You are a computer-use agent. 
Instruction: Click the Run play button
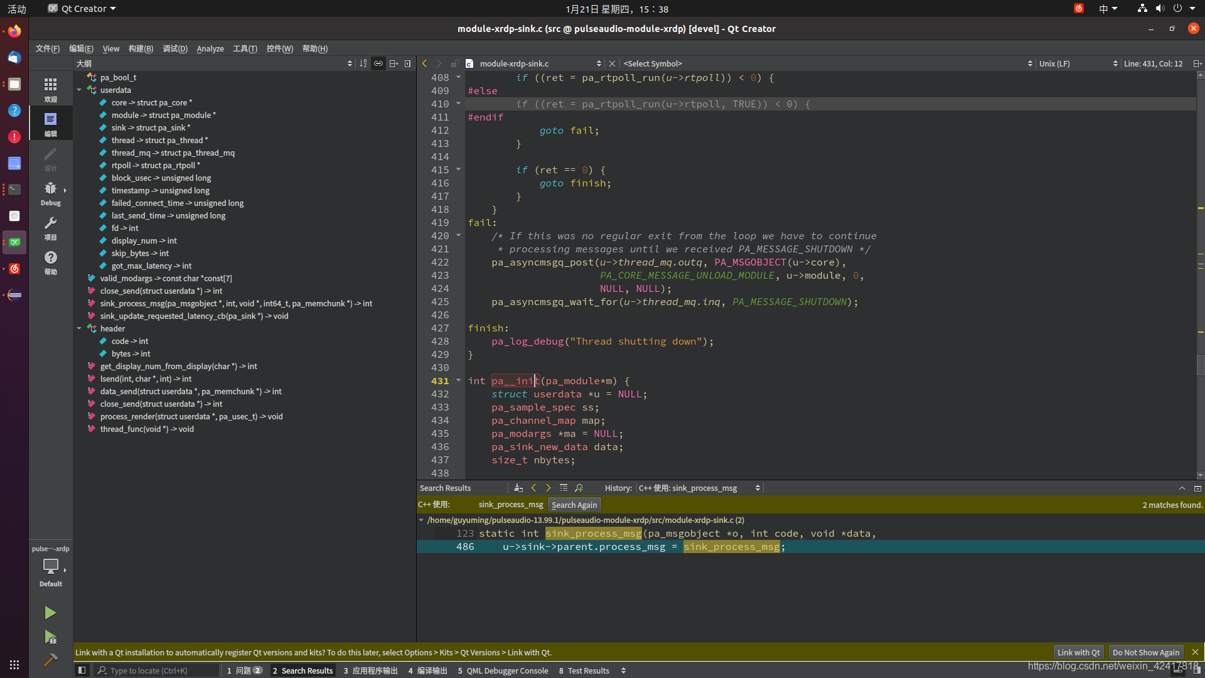(x=50, y=613)
